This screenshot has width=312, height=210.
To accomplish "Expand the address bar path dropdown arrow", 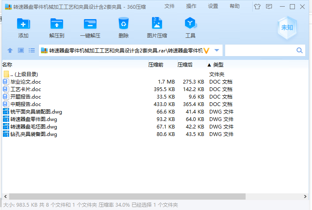I will [x=217, y=50].
